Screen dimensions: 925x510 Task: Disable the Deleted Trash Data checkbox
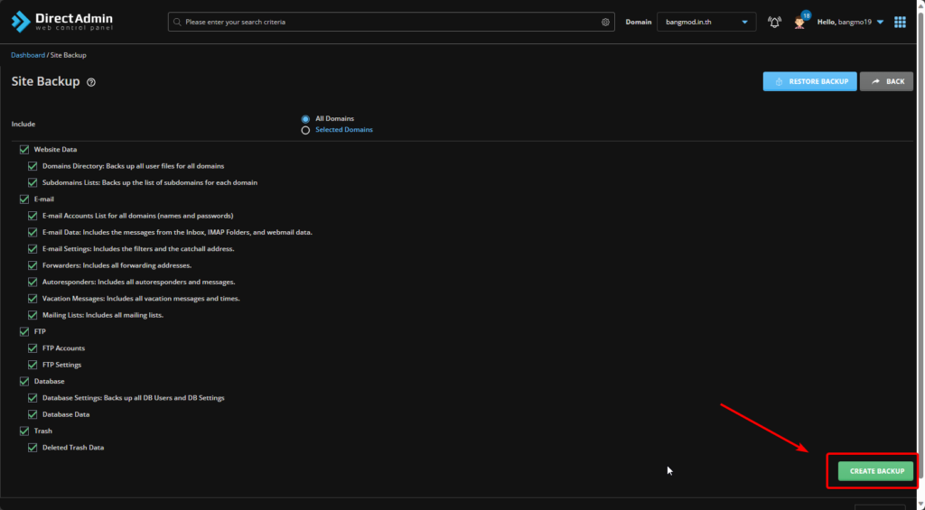point(33,448)
